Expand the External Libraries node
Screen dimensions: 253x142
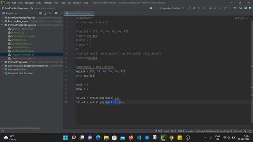(2, 69)
